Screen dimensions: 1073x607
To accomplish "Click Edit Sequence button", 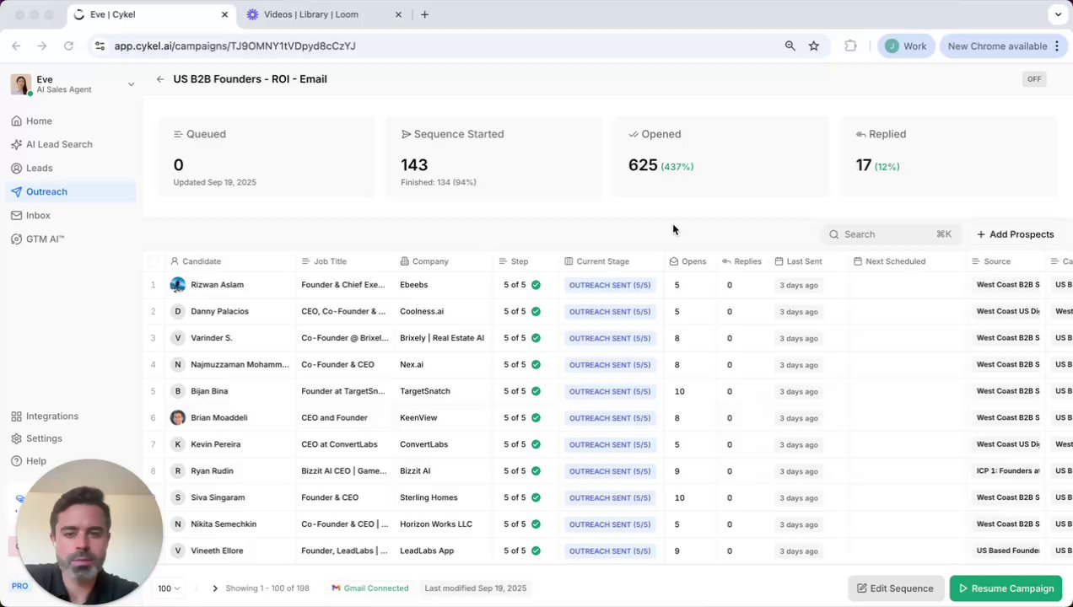I will click(x=895, y=588).
